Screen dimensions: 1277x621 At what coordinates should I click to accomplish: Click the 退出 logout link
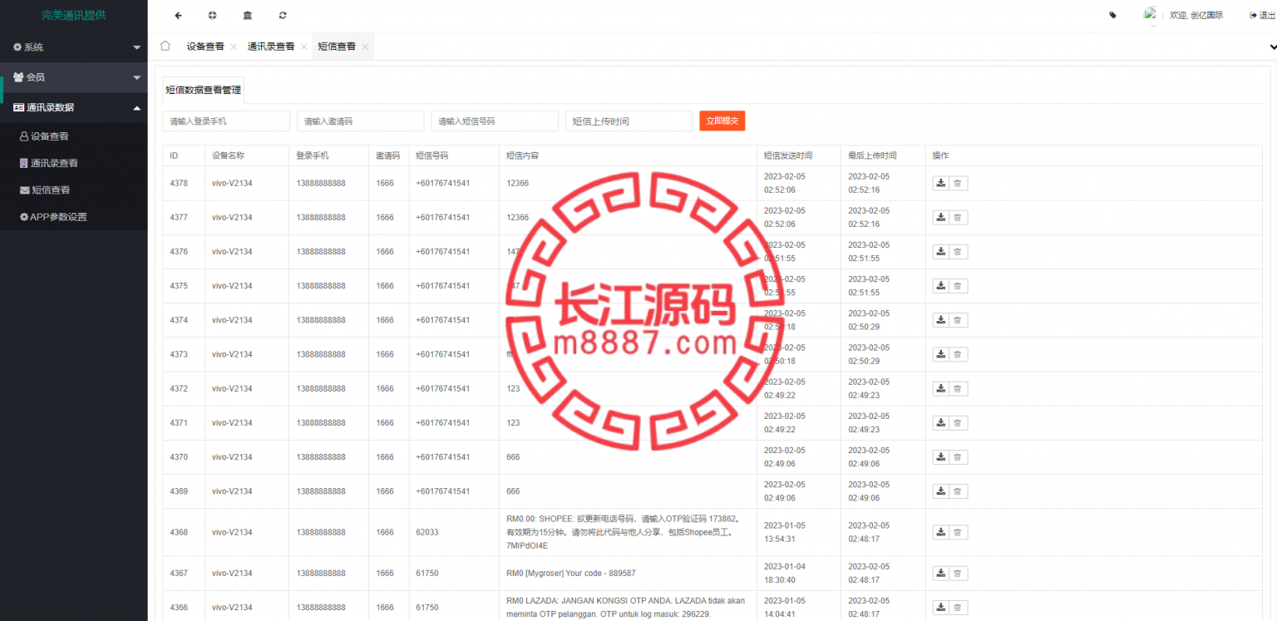coord(1262,15)
